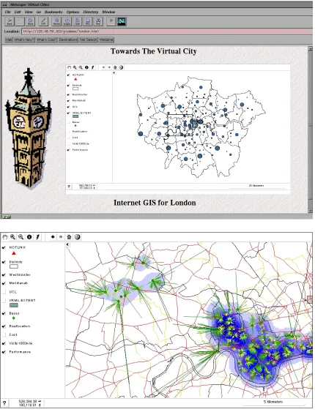Select zoom in tool in Netscape map
Image resolution: width=315 pixels, height=412 pixels.
[x=75, y=67]
